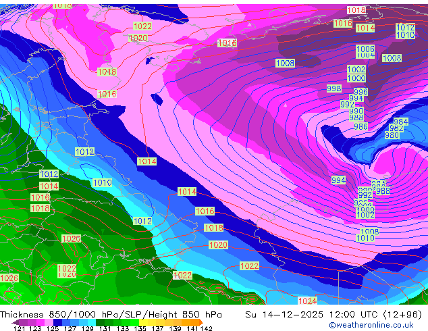Click legend value 139
This screenshot has height=331, width=428.
pyautogui.click(x=175, y=328)
